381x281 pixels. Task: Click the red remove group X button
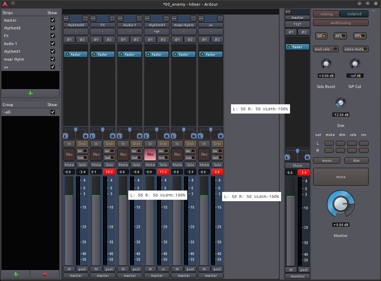click(45, 274)
